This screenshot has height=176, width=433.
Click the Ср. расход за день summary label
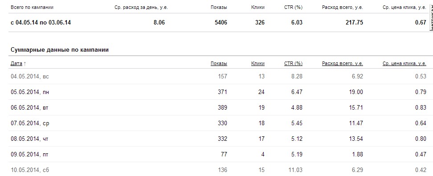141,8
